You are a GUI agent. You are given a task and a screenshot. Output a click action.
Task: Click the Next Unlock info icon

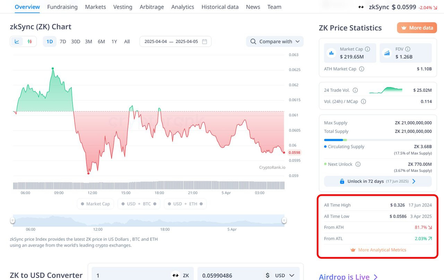(358, 164)
